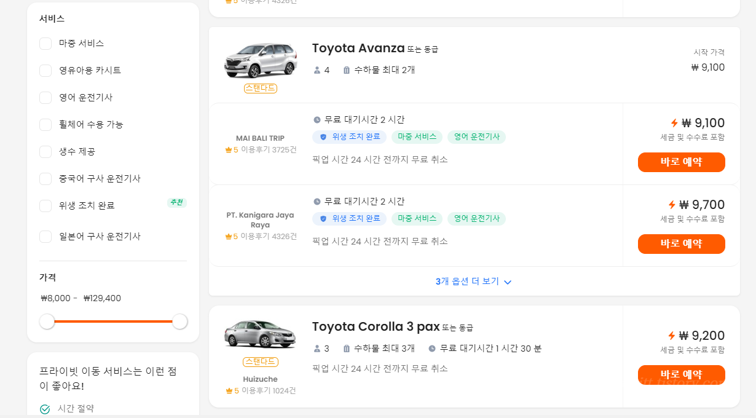Click the luggage icon by 수하물 최대 2개
This screenshot has width=756, height=418.
347,70
